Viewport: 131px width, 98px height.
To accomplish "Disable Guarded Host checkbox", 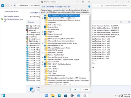I will 45,27.
